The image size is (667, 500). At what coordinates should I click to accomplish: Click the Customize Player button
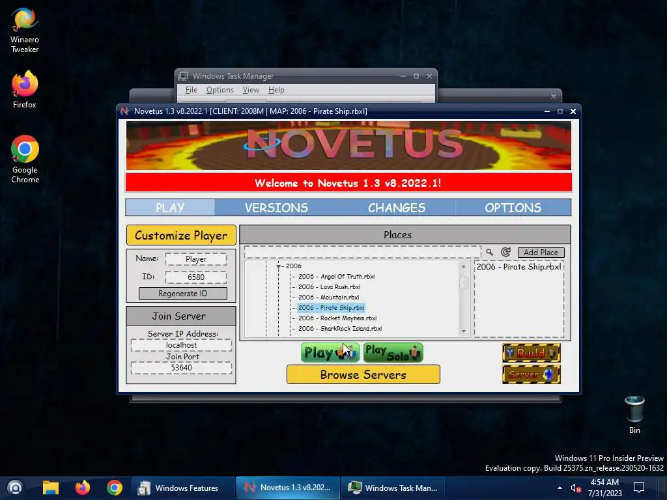click(181, 235)
